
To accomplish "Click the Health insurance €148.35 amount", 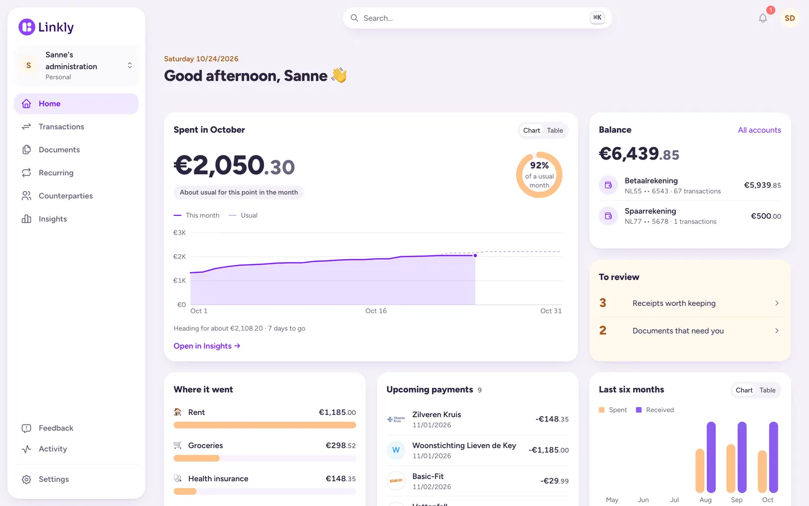I will [340, 478].
